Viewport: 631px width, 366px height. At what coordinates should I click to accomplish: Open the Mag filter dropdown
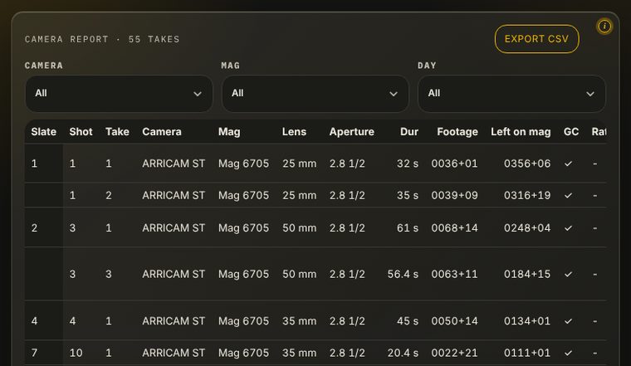[315, 94]
